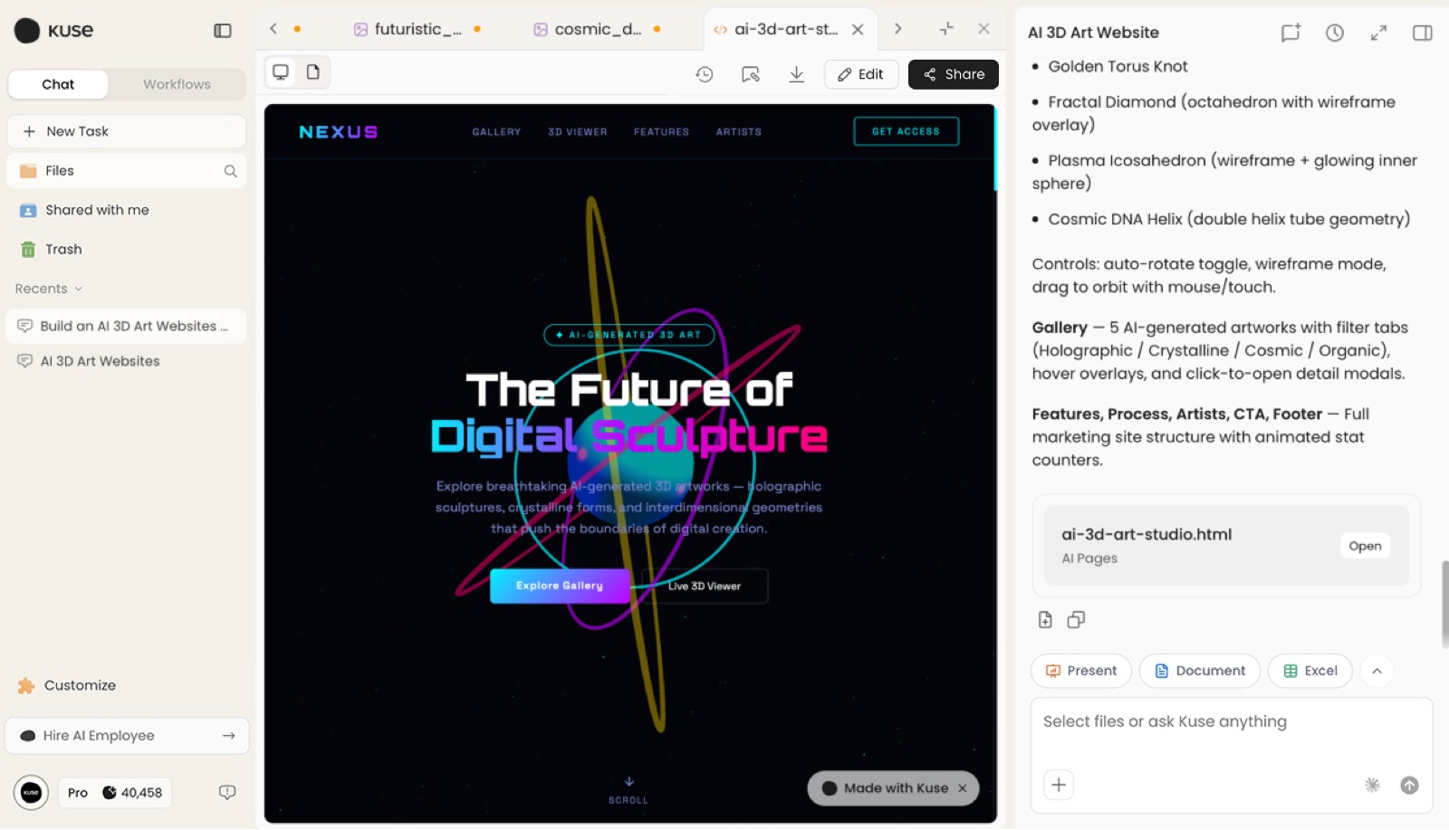This screenshot has width=1449, height=830.
Task: Open Build an AI 3D Art Websites chat
Action: pyautogui.click(x=127, y=326)
